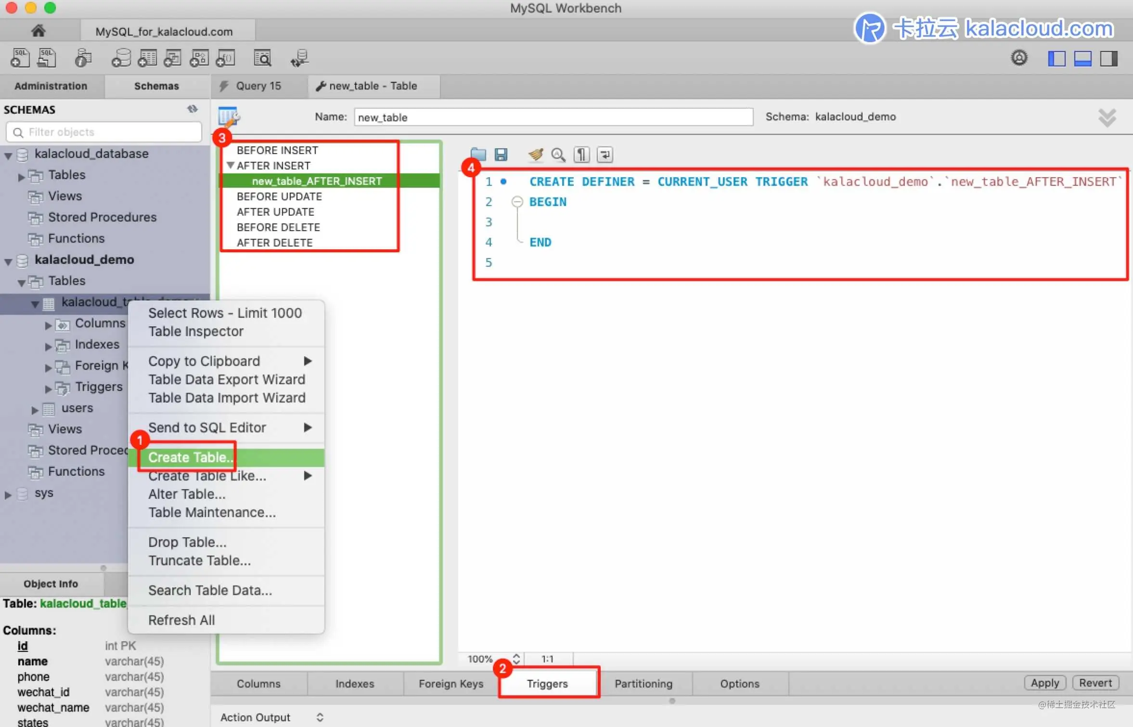Expand the users table
This screenshot has width=1133, height=727.
pos(35,410)
